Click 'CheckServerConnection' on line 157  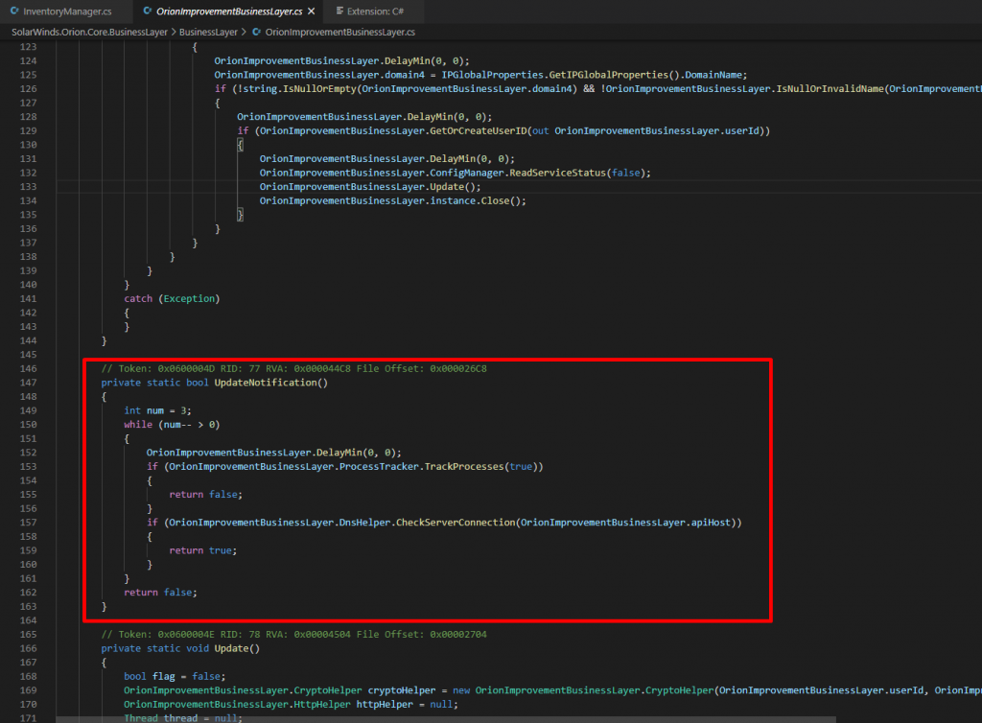(456, 522)
